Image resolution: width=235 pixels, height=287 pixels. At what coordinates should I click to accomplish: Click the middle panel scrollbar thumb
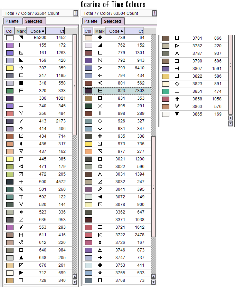(x=153, y=187)
